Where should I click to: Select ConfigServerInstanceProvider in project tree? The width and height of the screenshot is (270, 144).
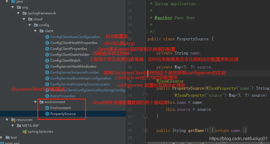[75, 72]
